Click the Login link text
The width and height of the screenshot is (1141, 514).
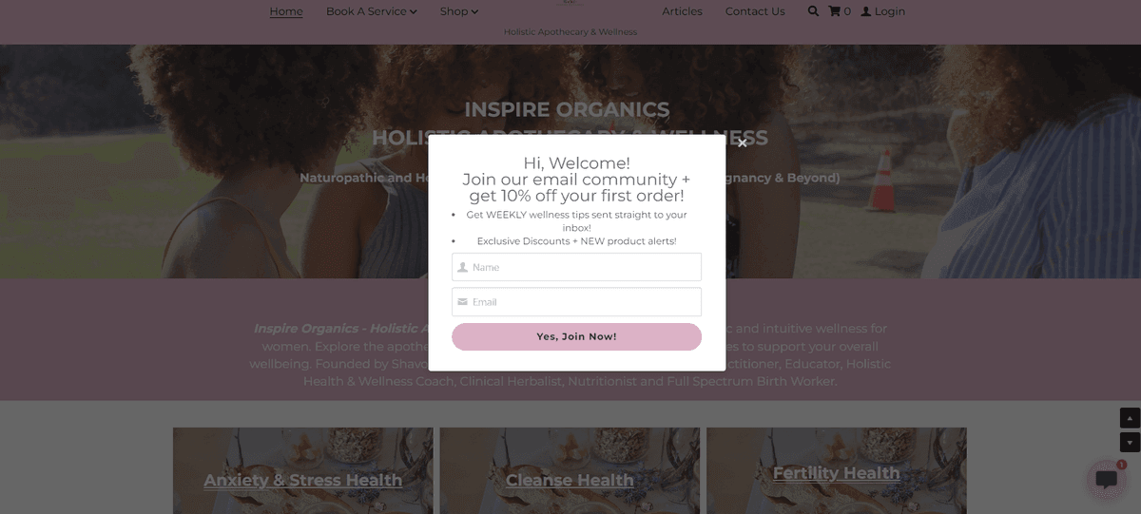[x=890, y=11]
